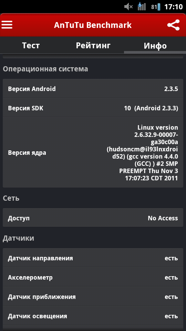Switch to the Тест tab
The image size is (186, 331).
pyautogui.click(x=31, y=46)
